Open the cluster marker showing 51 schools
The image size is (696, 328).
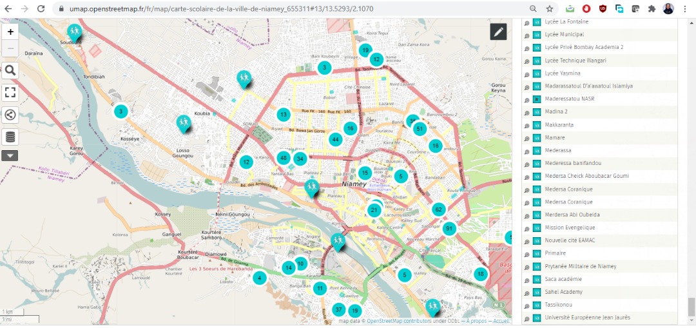[x=420, y=129]
